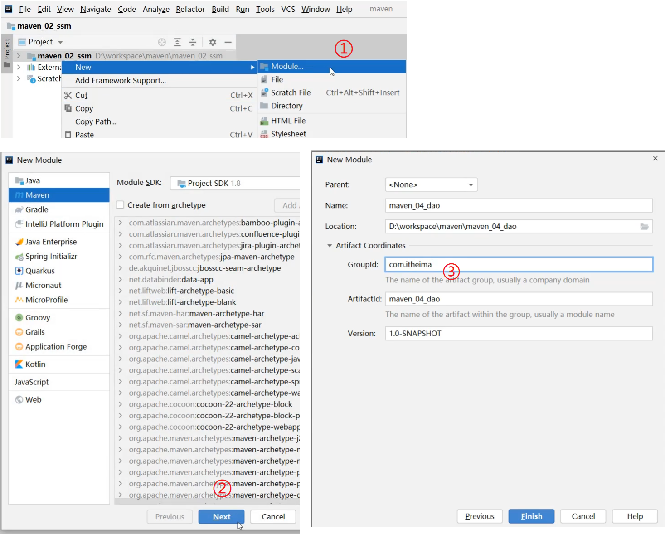Select Maven module type in the list
Image resolution: width=665 pixels, height=534 pixels.
pyautogui.click(x=59, y=195)
